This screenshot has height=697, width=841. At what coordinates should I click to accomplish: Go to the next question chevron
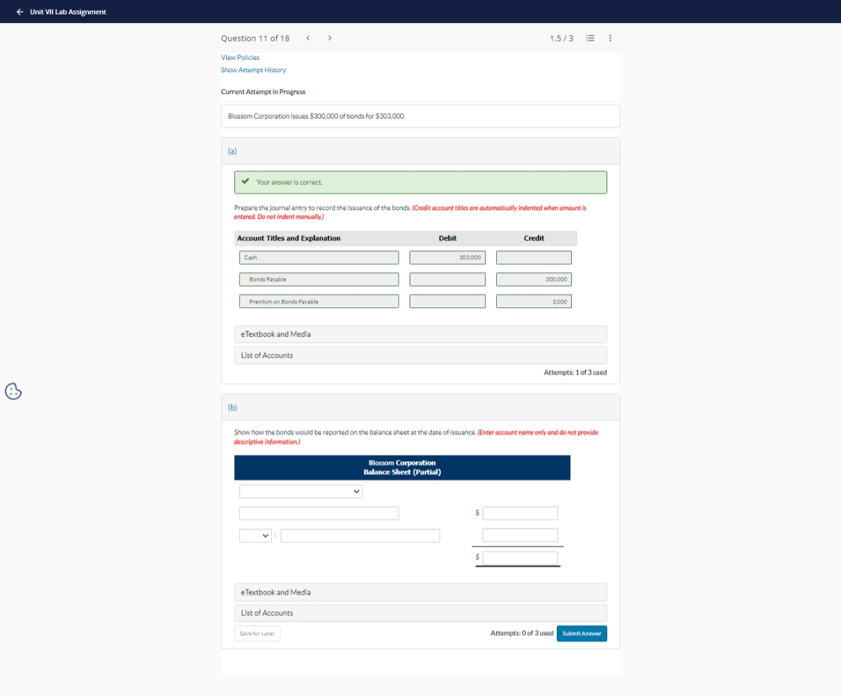coord(330,38)
